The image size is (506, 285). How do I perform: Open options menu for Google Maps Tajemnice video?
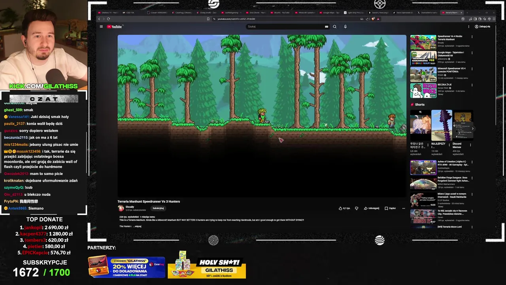tap(472, 53)
